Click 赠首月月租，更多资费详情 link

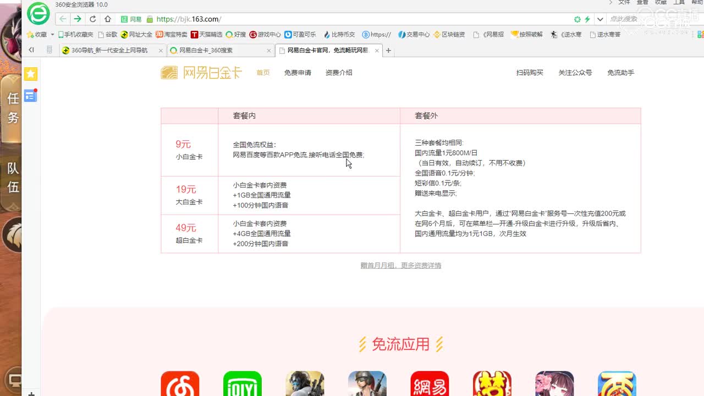[x=401, y=265]
